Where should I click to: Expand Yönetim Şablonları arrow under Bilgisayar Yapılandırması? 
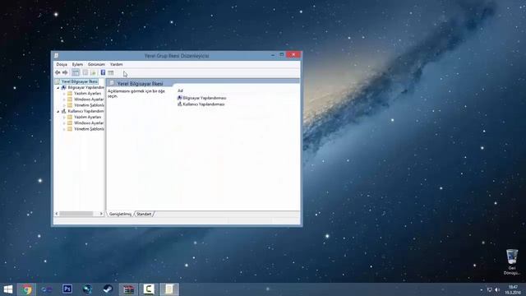point(64,105)
